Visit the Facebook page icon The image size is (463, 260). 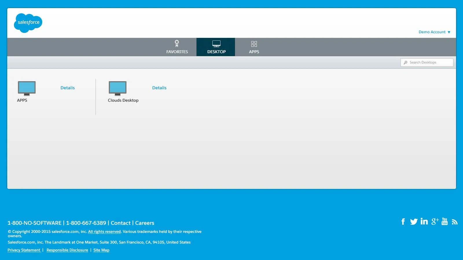pos(403,222)
